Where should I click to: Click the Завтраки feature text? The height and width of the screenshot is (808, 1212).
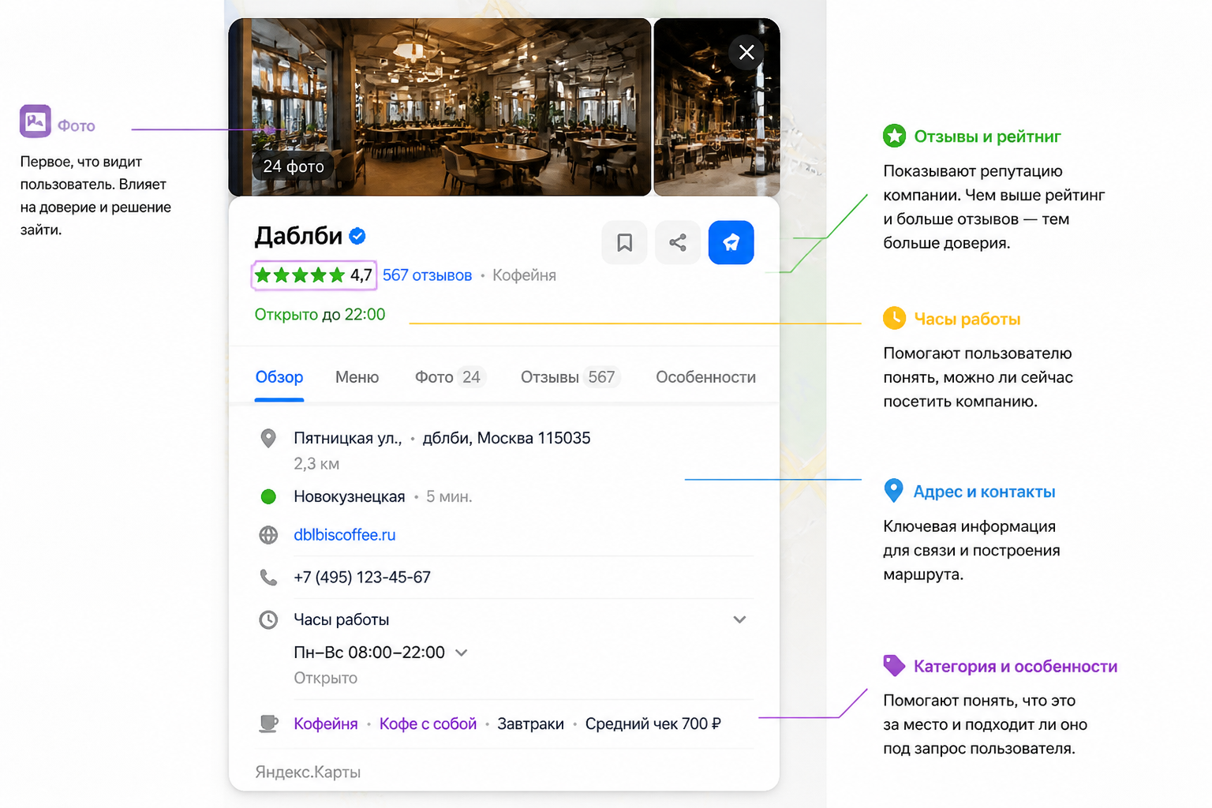tap(530, 724)
